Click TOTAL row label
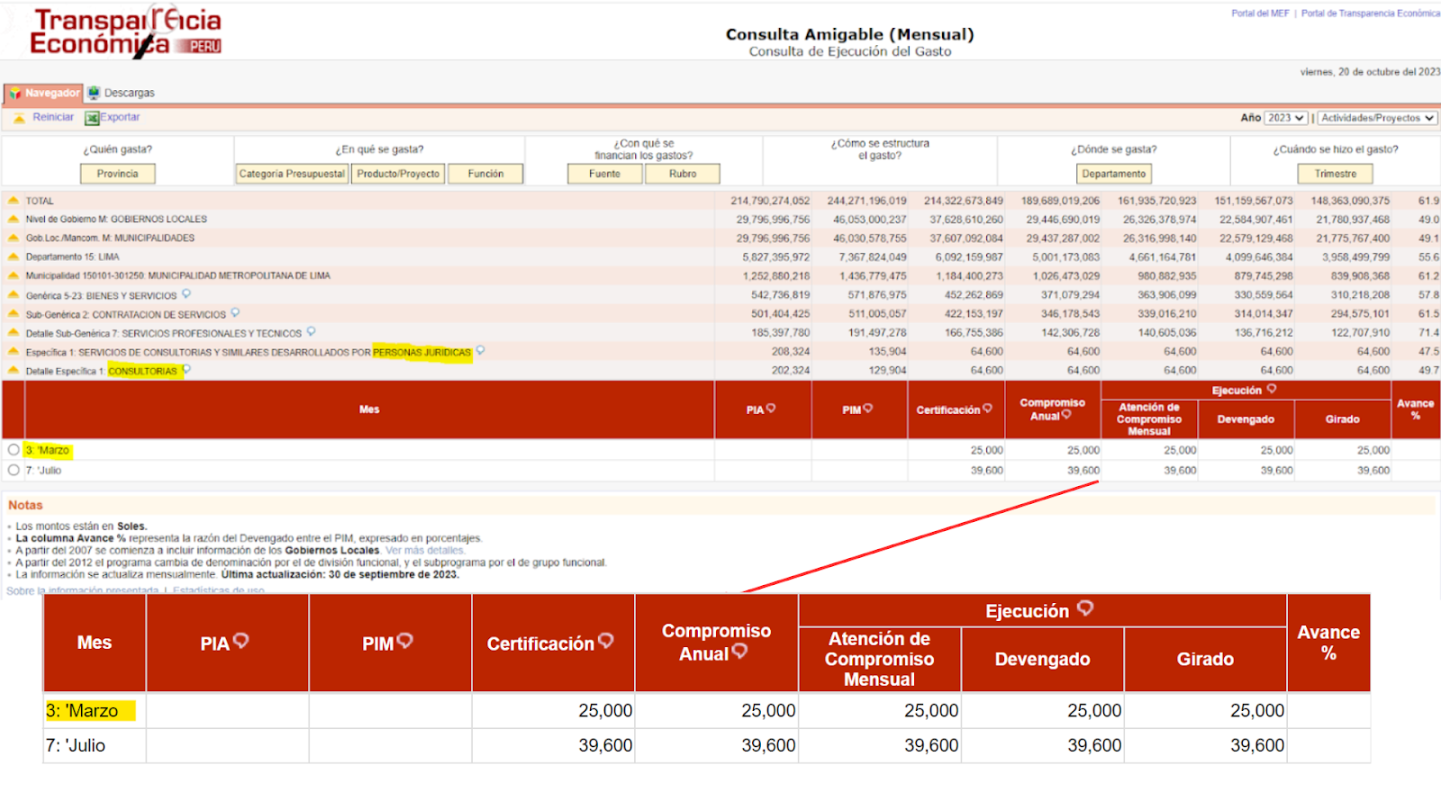 pyautogui.click(x=40, y=201)
